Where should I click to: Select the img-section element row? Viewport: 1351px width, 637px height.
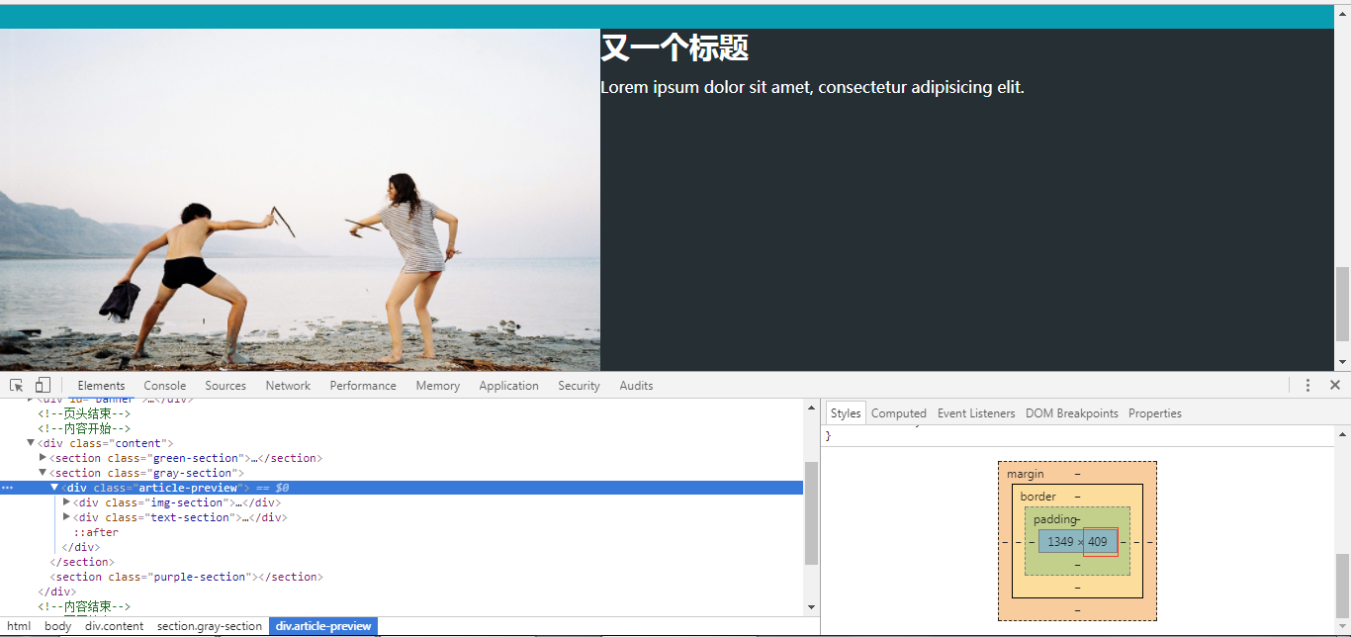tap(401, 502)
